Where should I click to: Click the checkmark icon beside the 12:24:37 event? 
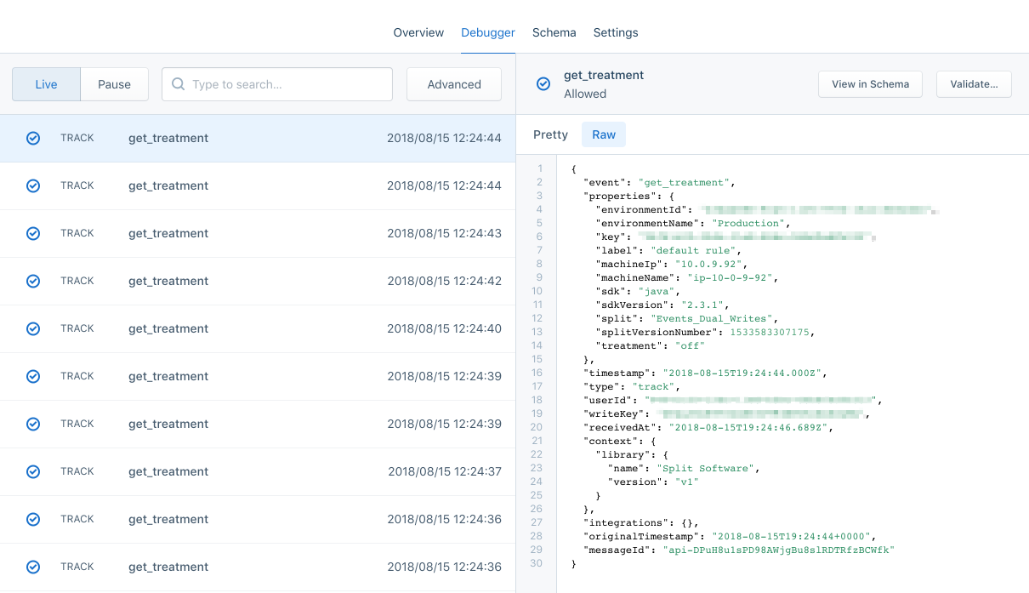click(x=33, y=470)
